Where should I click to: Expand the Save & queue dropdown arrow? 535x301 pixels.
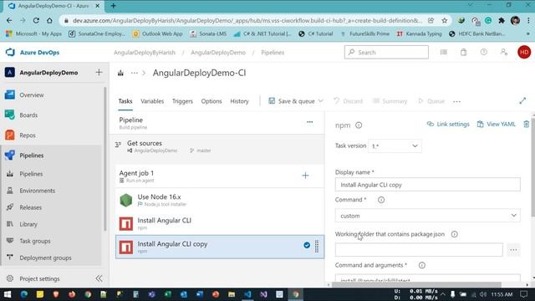click(320, 101)
